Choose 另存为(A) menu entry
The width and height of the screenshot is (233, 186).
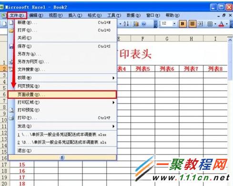62,54
